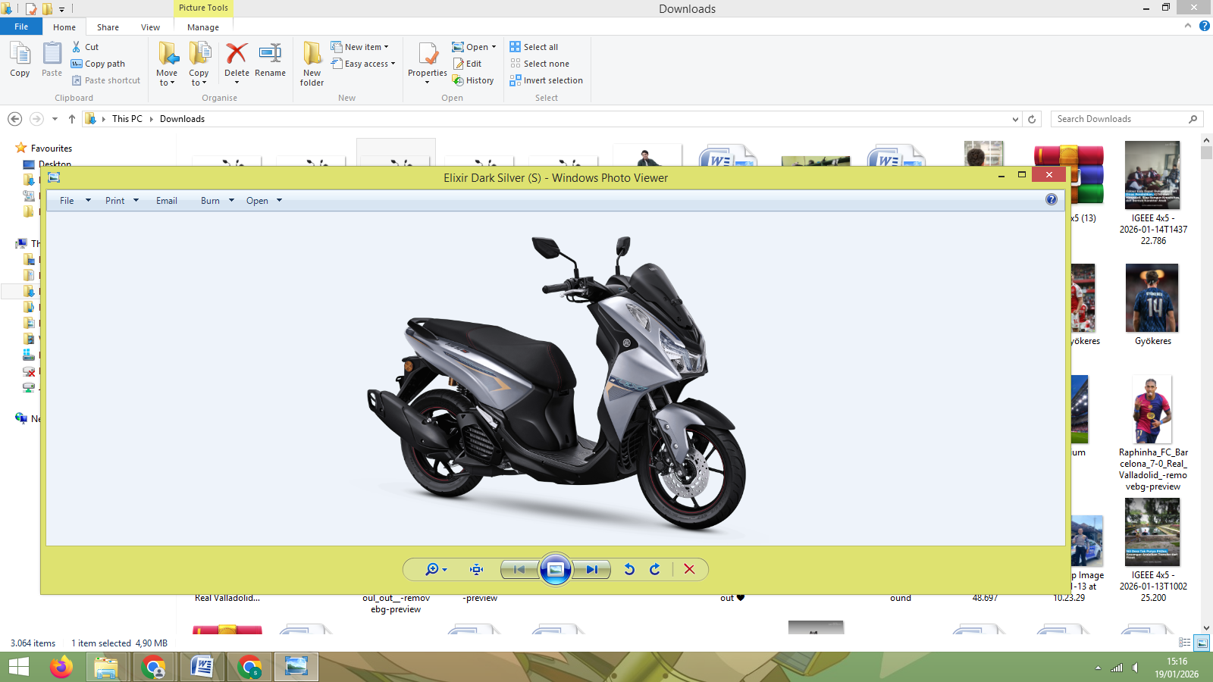1213x682 pixels.
Task: Click the Explorer Back arrow
Action: [x=14, y=119]
